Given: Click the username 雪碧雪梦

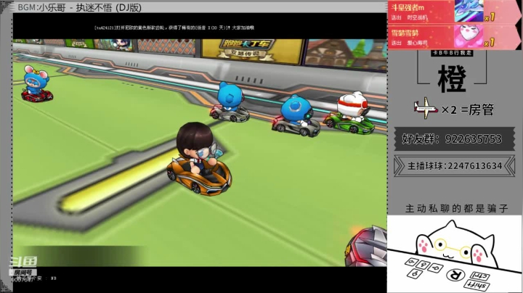Looking at the screenshot, I should [x=405, y=33].
